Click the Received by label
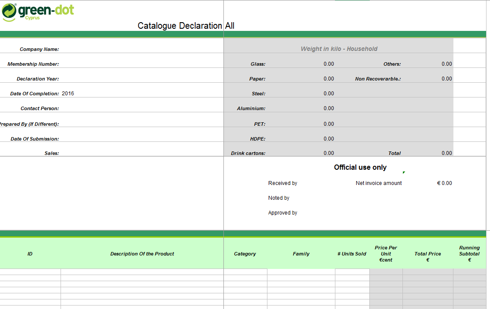This screenshot has width=490, height=309. click(x=283, y=183)
